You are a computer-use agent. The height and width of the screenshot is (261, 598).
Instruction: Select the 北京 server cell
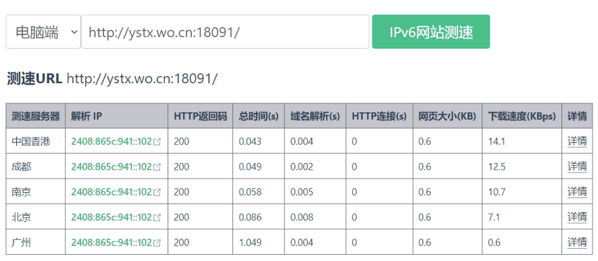tap(35, 217)
